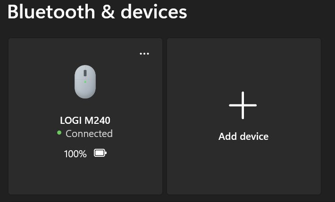Open the LOGI M240 more options menu
The height and width of the screenshot is (202, 335).
click(144, 54)
